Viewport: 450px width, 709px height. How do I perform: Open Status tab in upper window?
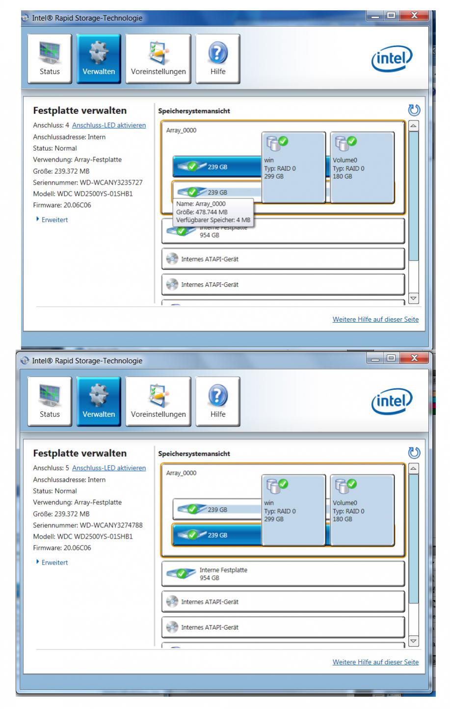point(50,59)
